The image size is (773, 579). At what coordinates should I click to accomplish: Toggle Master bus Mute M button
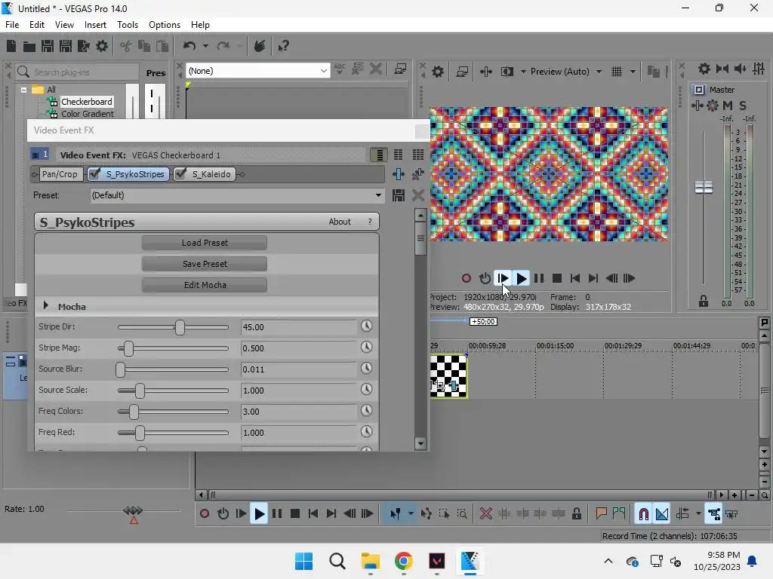click(727, 106)
